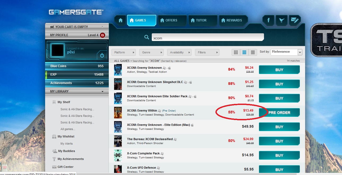Buy XCOM: Enemy Unknown

pos(279,70)
